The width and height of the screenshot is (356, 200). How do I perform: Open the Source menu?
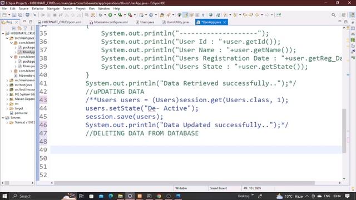coord(23,9)
